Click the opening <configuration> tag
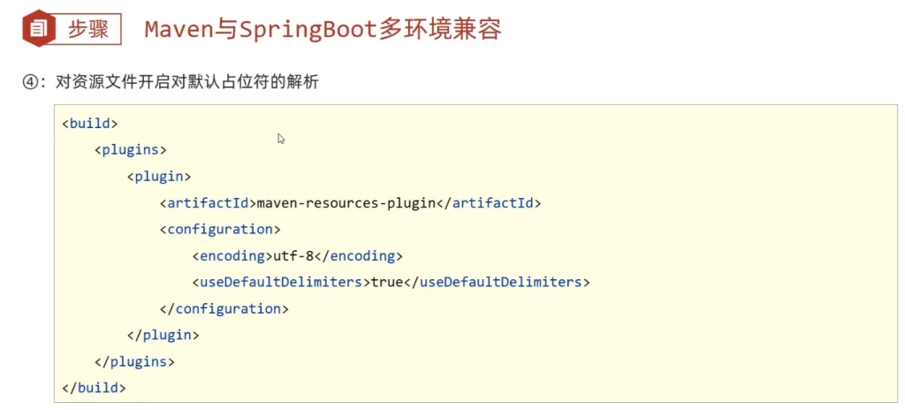This screenshot has width=905, height=410. [x=219, y=229]
